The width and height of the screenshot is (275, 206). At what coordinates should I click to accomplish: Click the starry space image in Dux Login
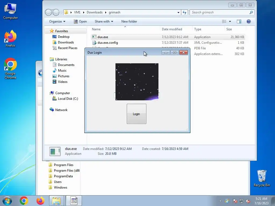137,82
